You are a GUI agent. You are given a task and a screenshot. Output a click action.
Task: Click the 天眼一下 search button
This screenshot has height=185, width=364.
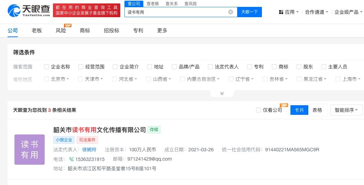[x=250, y=12]
